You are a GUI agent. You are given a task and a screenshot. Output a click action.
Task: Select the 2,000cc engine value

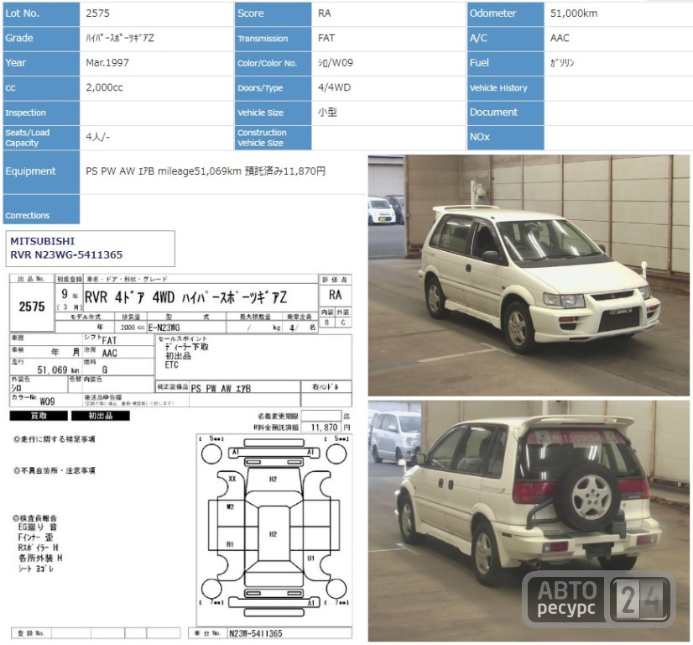pos(104,87)
